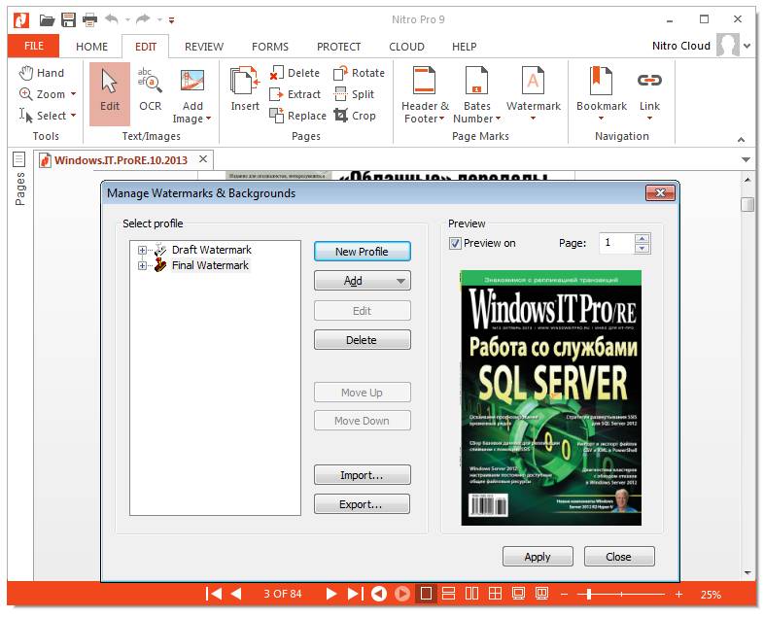This screenshot has height=617, width=764.
Task: Click the magazine cover preview thumbnail
Action: click(x=550, y=397)
